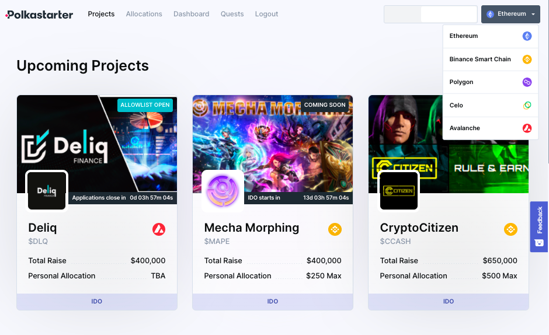Click the BSC chain icon on CryptoCitizen card
This screenshot has width=549, height=335.
[x=510, y=229]
